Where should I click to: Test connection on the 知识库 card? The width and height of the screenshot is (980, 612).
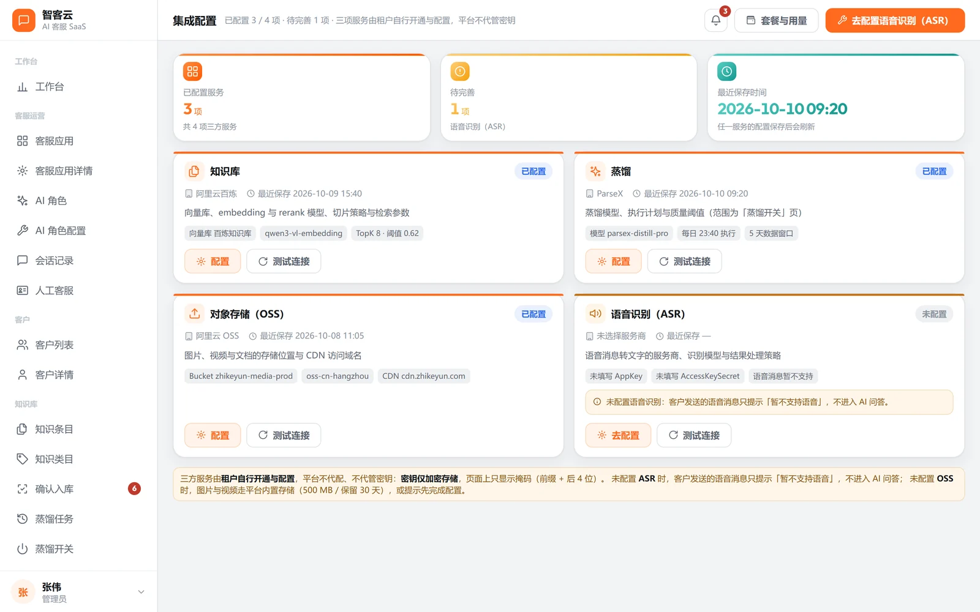[x=284, y=261]
